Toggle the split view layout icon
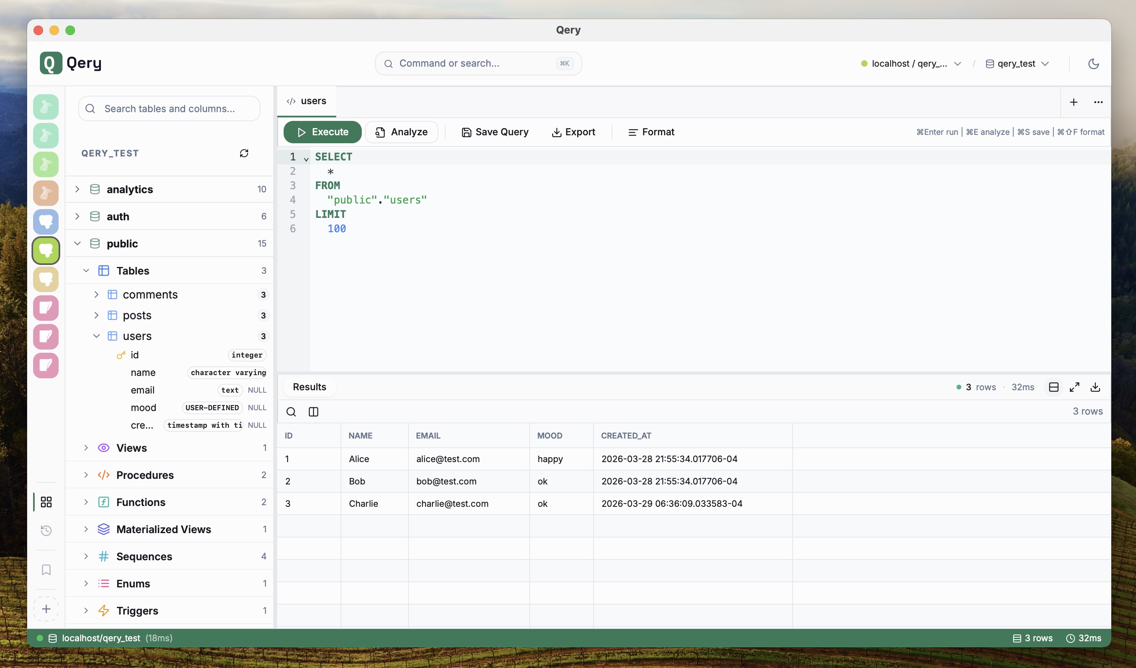The width and height of the screenshot is (1136, 668). (1054, 387)
